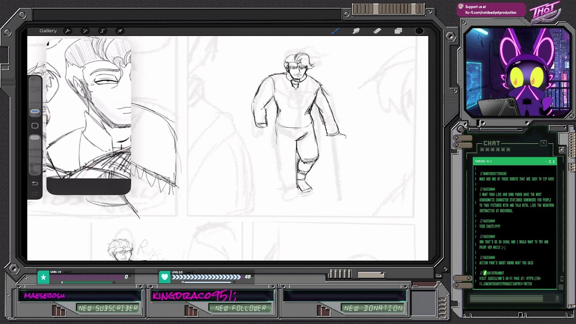Activate the Transform arrow tool
Viewport: 576px width, 324px height.
pyautogui.click(x=120, y=31)
